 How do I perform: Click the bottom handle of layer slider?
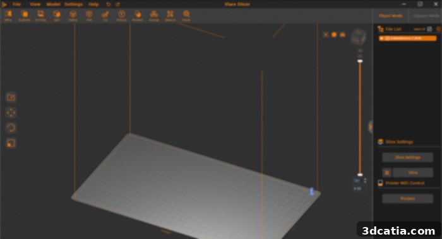point(360,175)
